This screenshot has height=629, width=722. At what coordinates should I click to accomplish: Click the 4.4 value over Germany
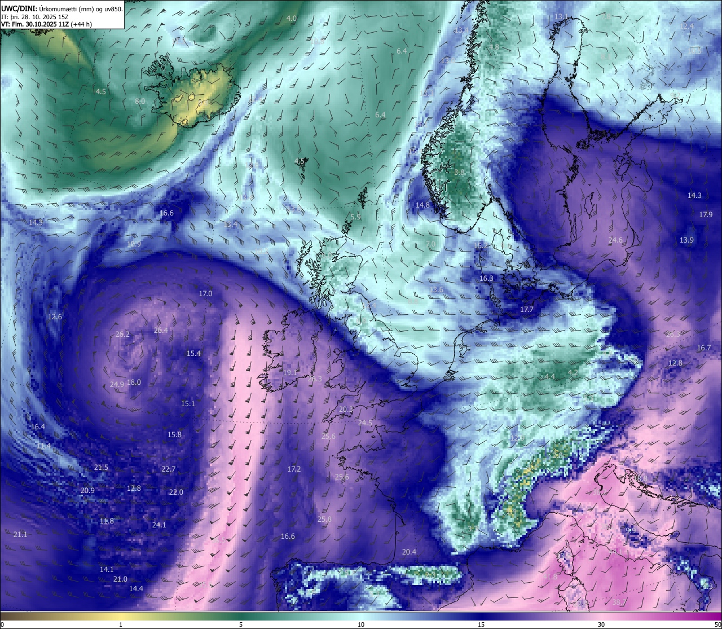tap(550, 376)
